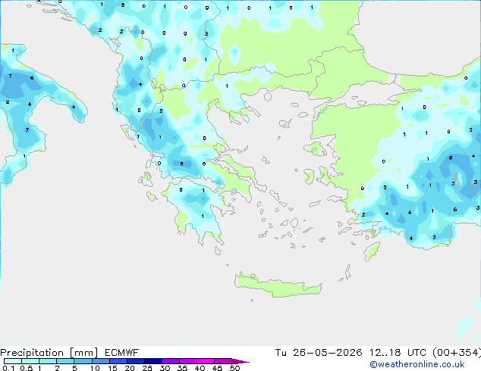
Task: Click the legend label '40'
Action: tap(200, 368)
